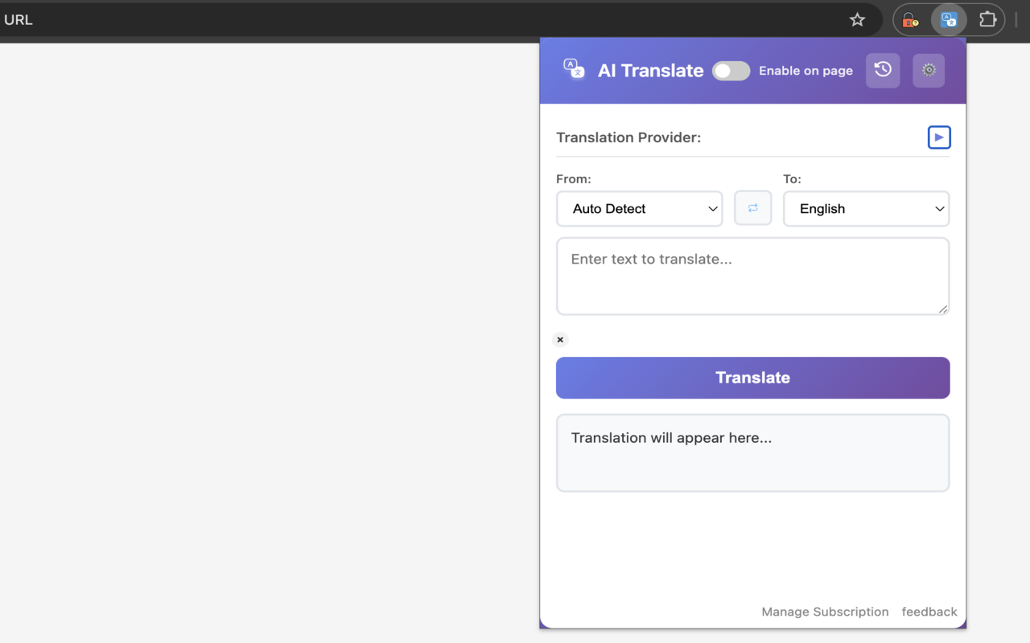Open translation history via clock icon

point(883,70)
